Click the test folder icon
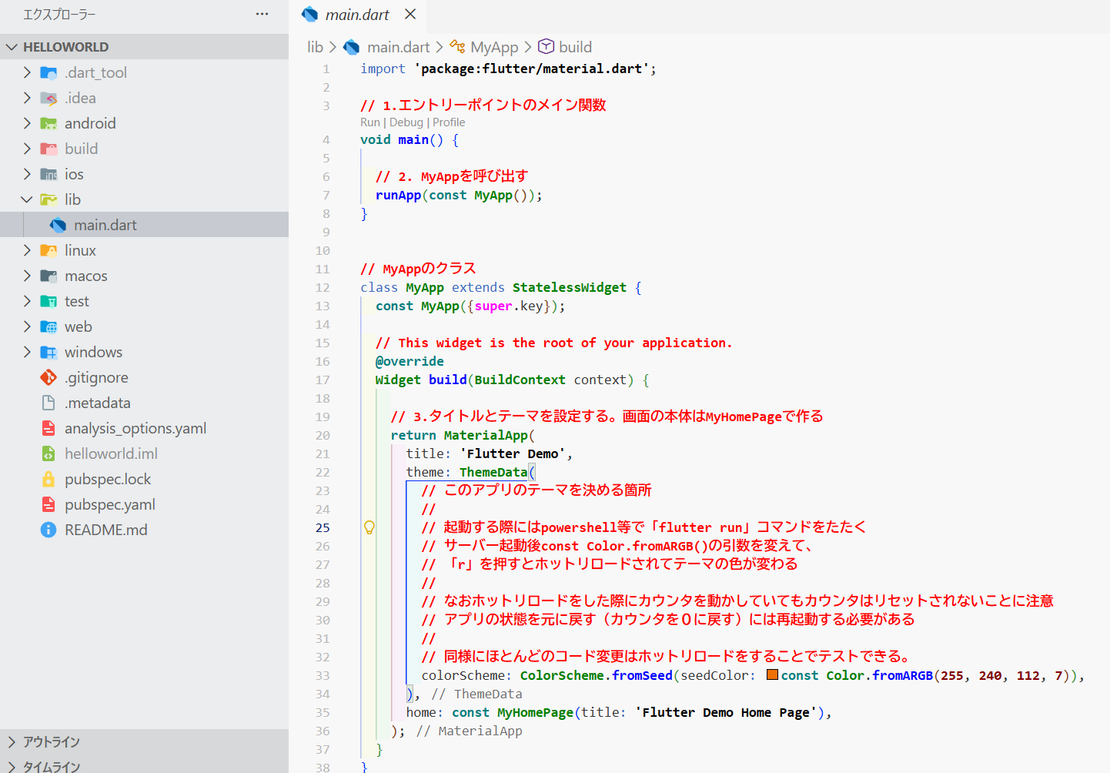1110x773 pixels. [x=48, y=301]
